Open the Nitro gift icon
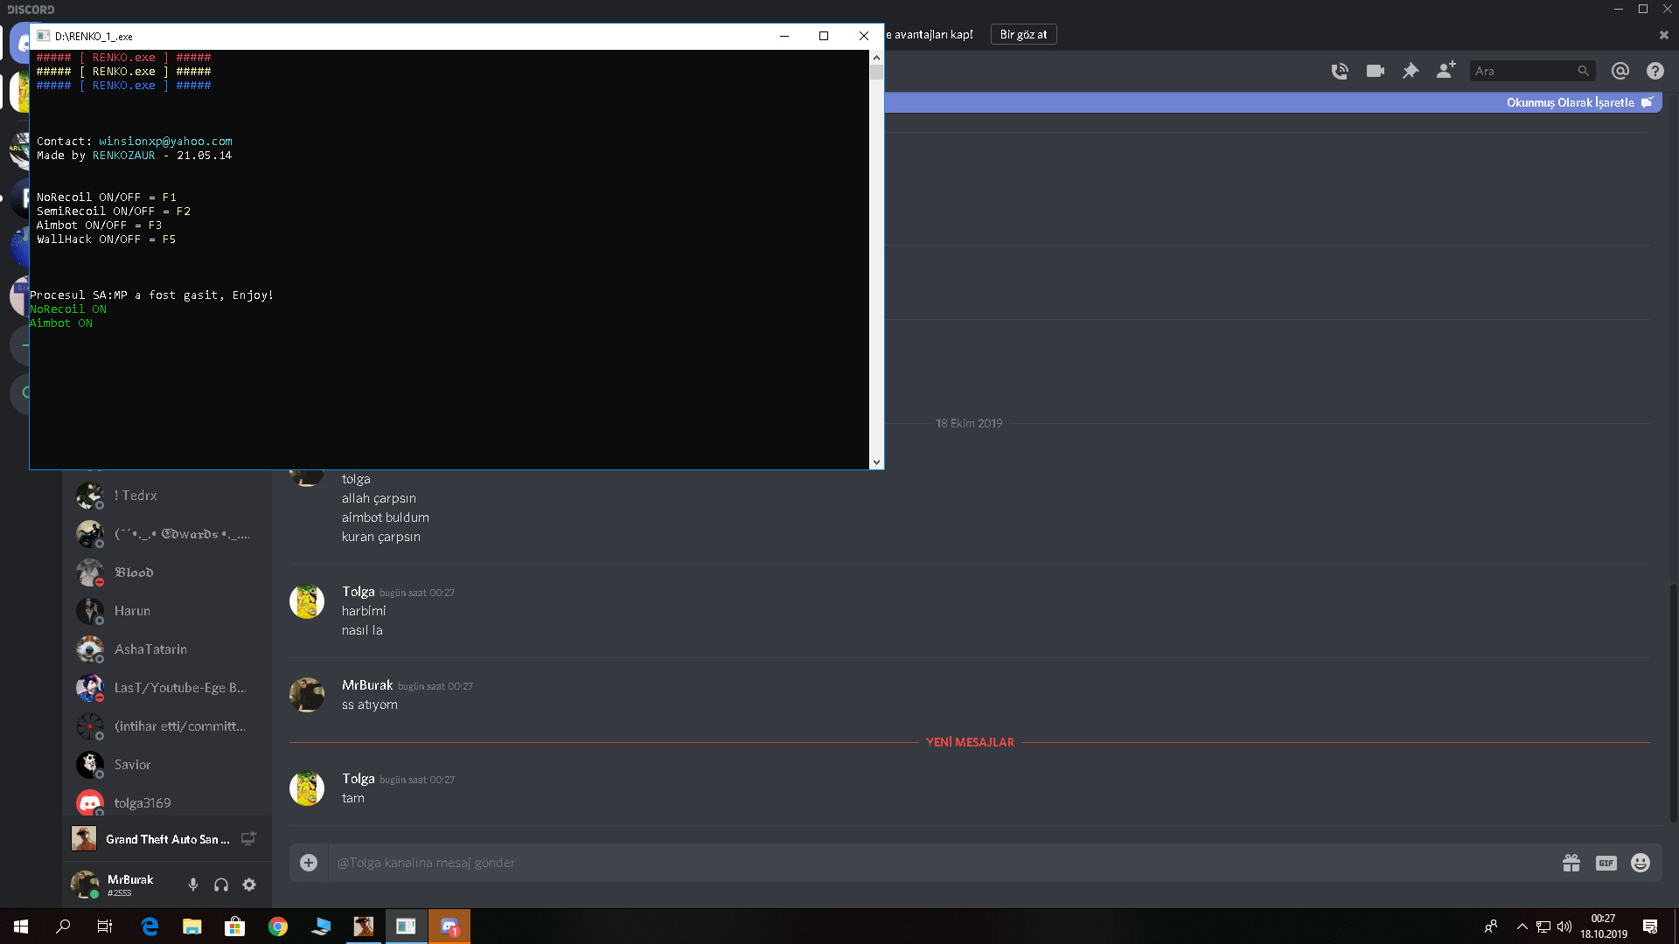Viewport: 1679px width, 944px height. pyautogui.click(x=1571, y=863)
